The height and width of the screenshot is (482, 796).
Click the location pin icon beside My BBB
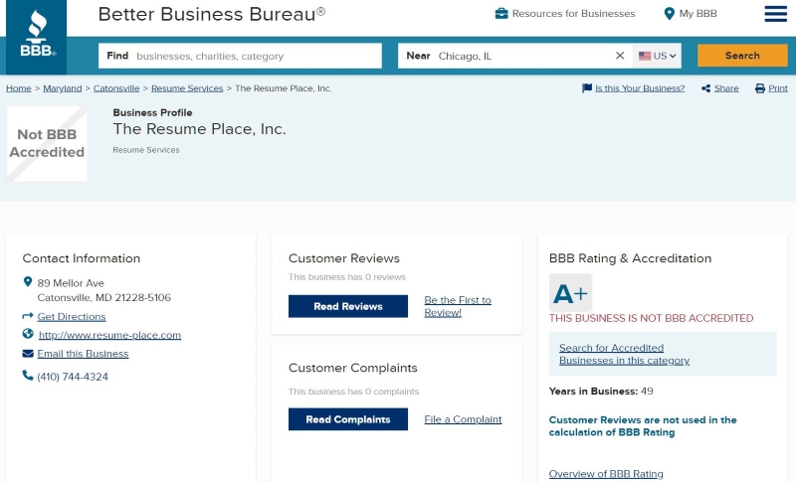(x=669, y=14)
